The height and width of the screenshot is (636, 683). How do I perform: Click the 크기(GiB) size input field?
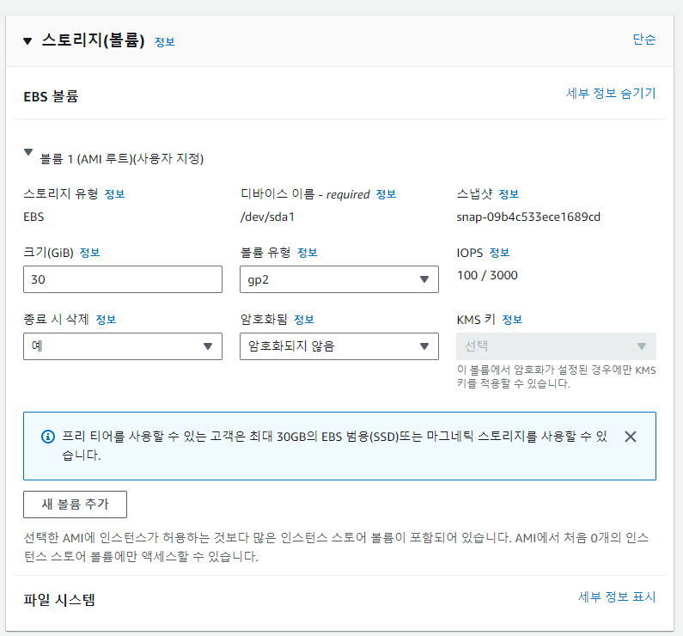[x=123, y=279]
